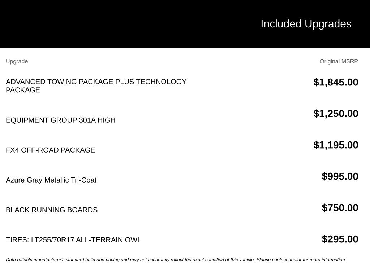Screen dimensions: 370x277
Task: Click the Azure Gray Metallic Tri-Coat option
Action: pyautogui.click(x=51, y=180)
